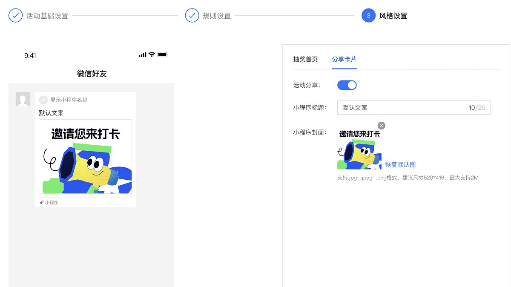Select the 分享卡片 tab

pos(344,59)
